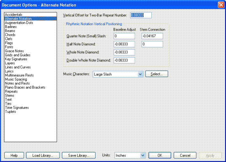Screen dimensions: 226x162
Task: Open Help for Document Options
Action: [14, 155]
